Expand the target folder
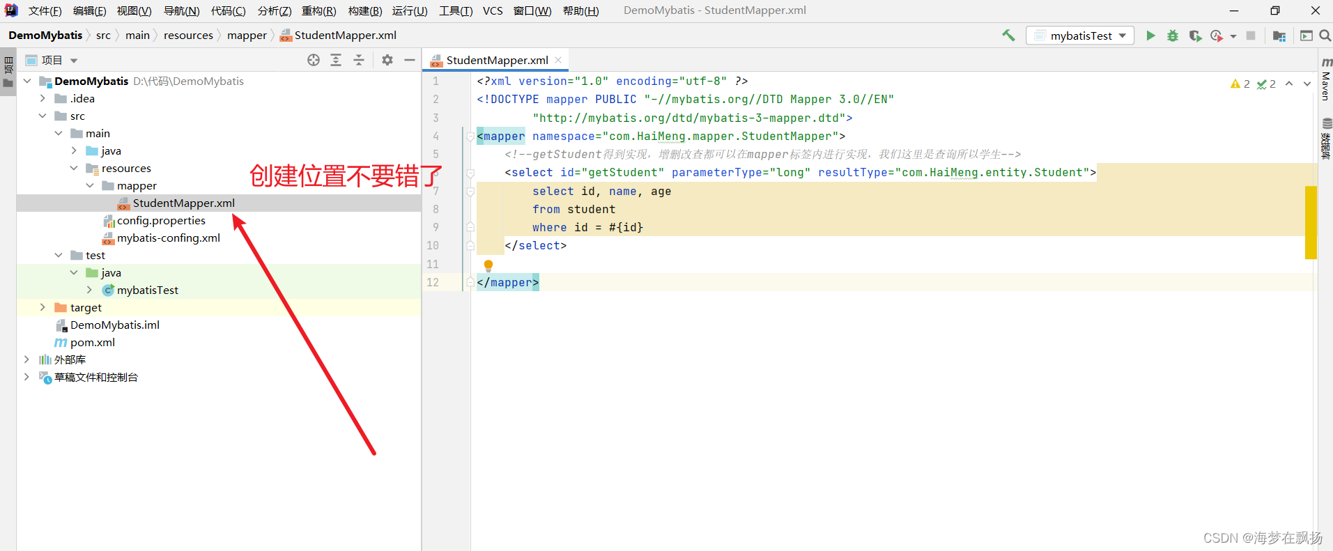1333x551 pixels. (43, 307)
